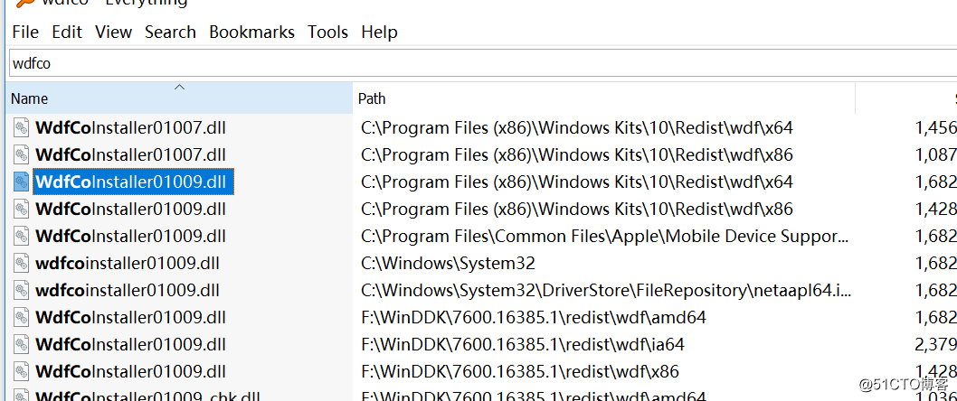Screen dimensions: 957x401
Task: Click DLL icon of WdfCoInstaller01007.dll in Windows Kits wdf\x64
Action: 22,128
